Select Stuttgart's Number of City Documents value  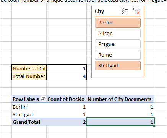120,114
